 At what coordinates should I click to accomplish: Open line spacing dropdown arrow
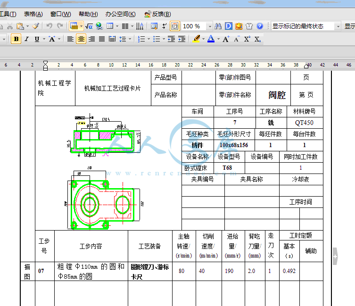pyautogui.click(x=130, y=39)
